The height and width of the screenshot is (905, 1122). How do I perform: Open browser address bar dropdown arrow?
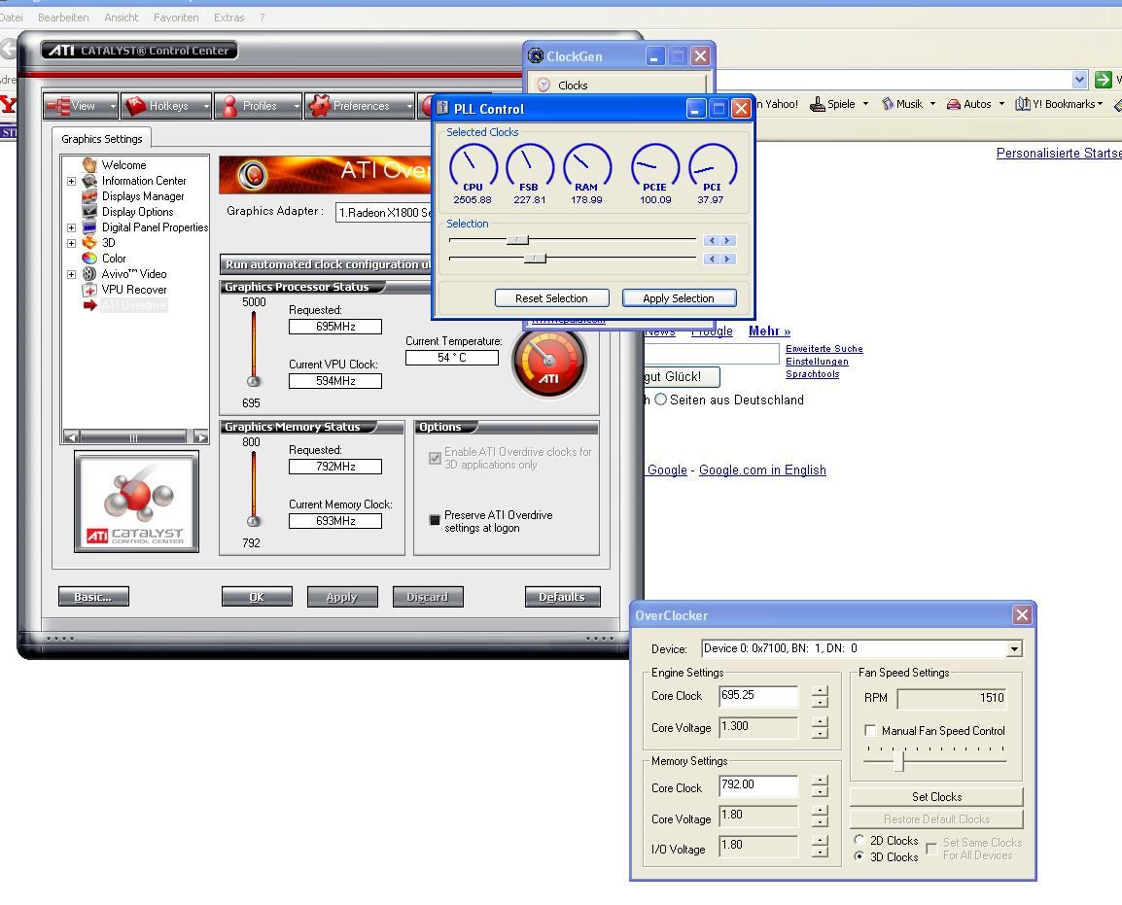[1079, 80]
